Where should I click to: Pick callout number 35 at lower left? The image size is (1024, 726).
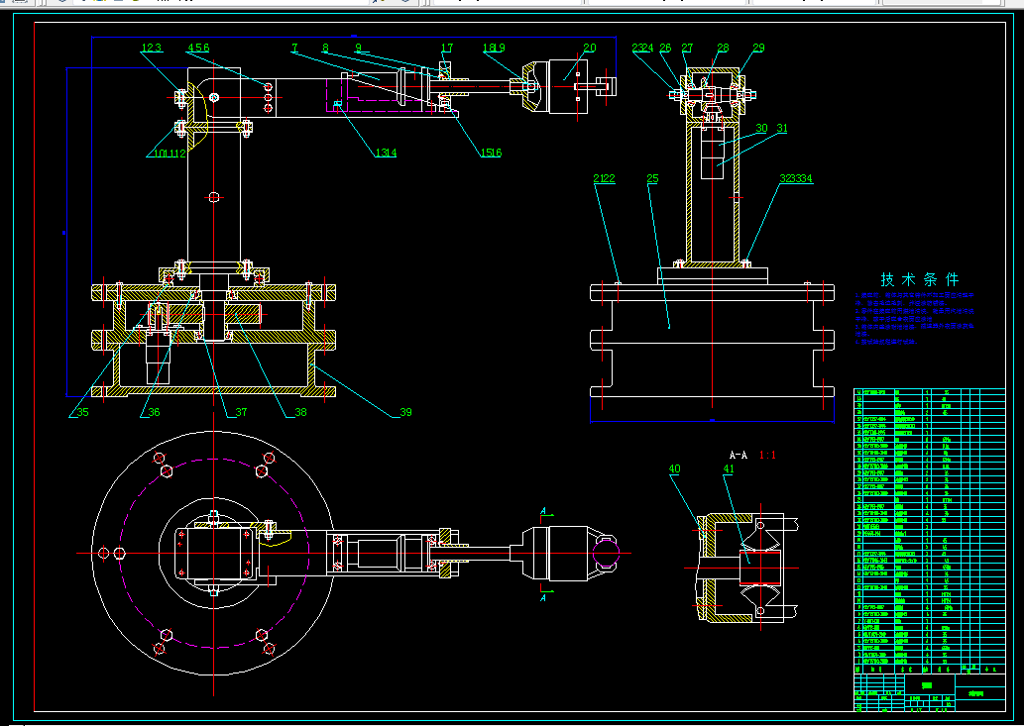coord(82,412)
